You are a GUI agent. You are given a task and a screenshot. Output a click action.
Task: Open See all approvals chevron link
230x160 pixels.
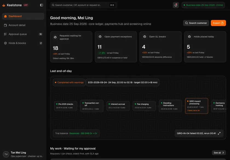(x=219, y=153)
